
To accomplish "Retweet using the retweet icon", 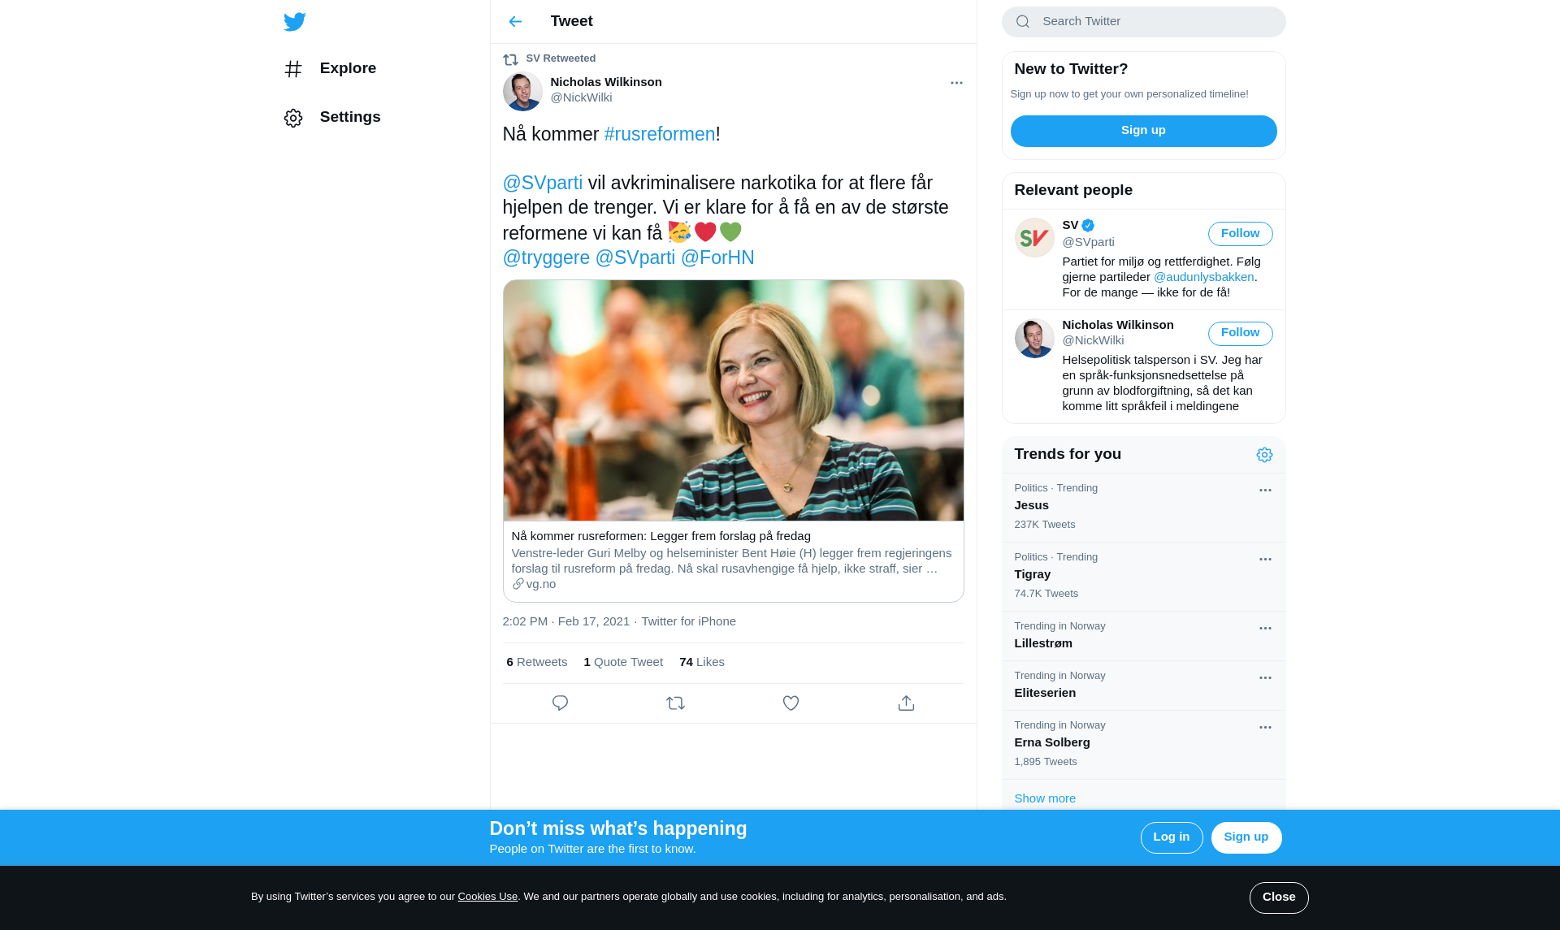I will [x=675, y=703].
